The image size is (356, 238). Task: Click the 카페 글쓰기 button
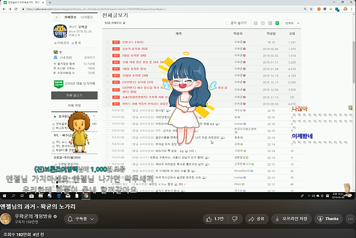click(74, 95)
